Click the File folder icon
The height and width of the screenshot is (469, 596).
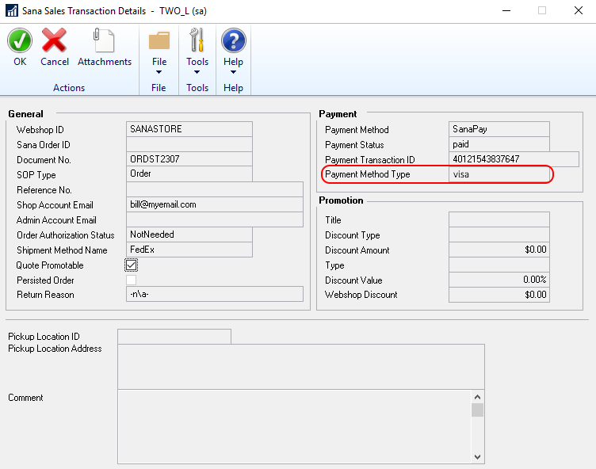[x=159, y=40]
